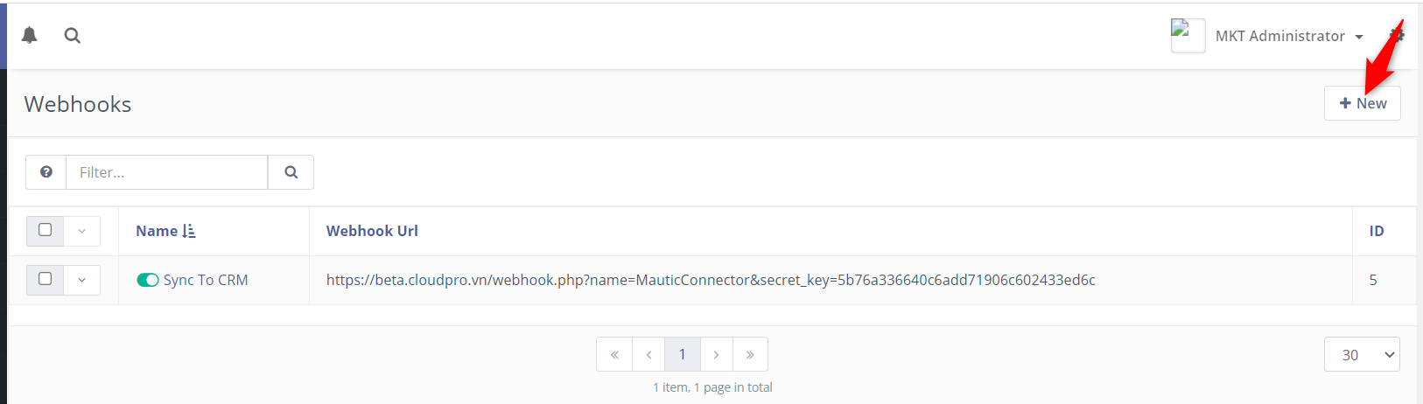Open the items-per-page dropdown showing 30
Viewport: 1423px width, 404px height.
pos(1362,354)
